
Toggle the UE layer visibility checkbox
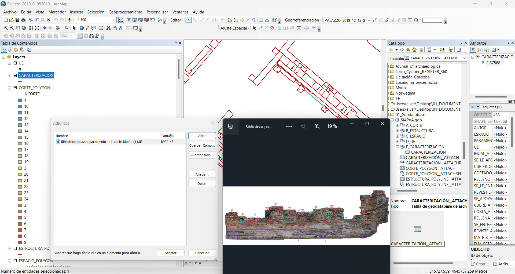click(x=15, y=63)
